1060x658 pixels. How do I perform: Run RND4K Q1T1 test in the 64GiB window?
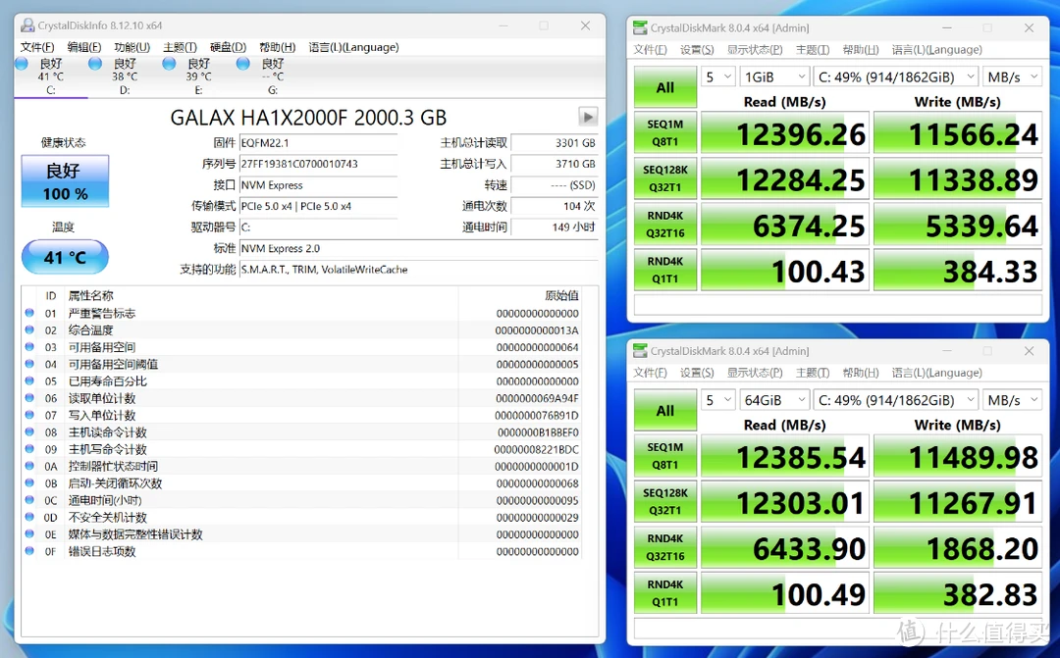(665, 592)
